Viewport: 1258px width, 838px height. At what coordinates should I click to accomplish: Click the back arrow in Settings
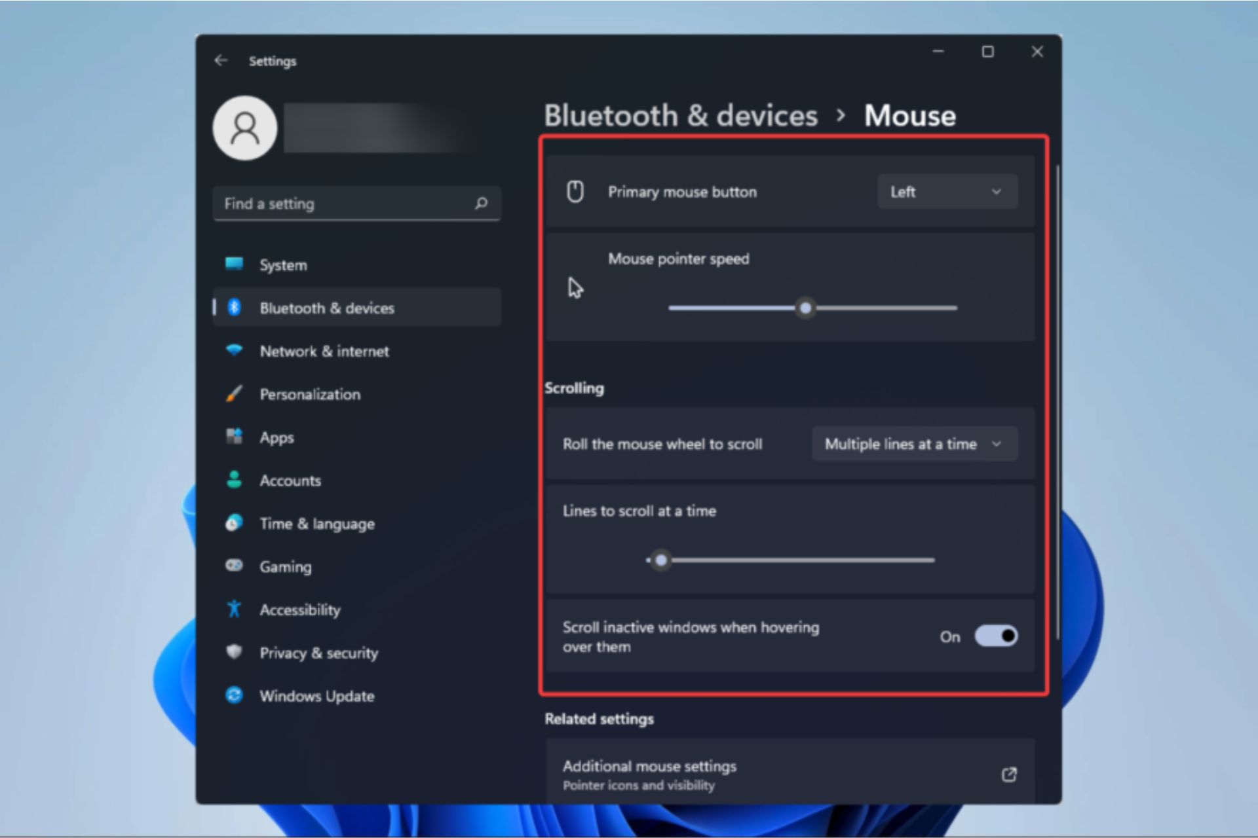(x=221, y=60)
